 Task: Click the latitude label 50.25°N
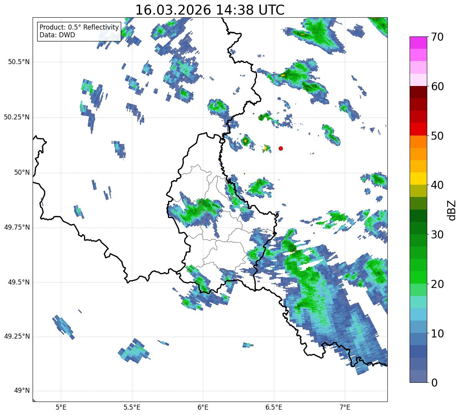17,117
